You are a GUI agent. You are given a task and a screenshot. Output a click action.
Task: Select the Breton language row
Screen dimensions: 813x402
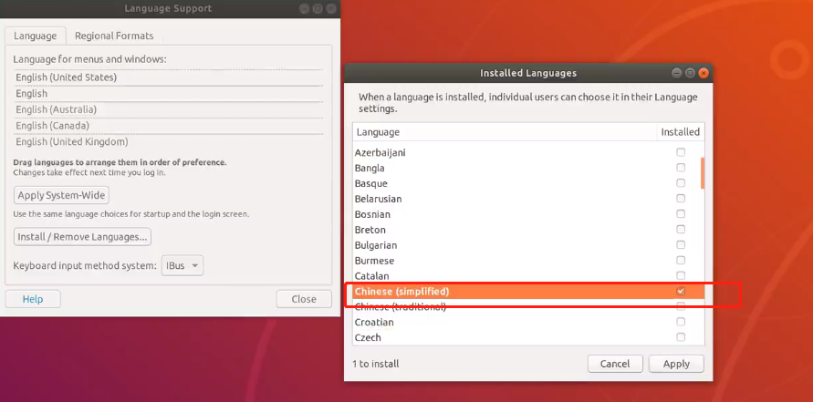pyautogui.click(x=528, y=230)
